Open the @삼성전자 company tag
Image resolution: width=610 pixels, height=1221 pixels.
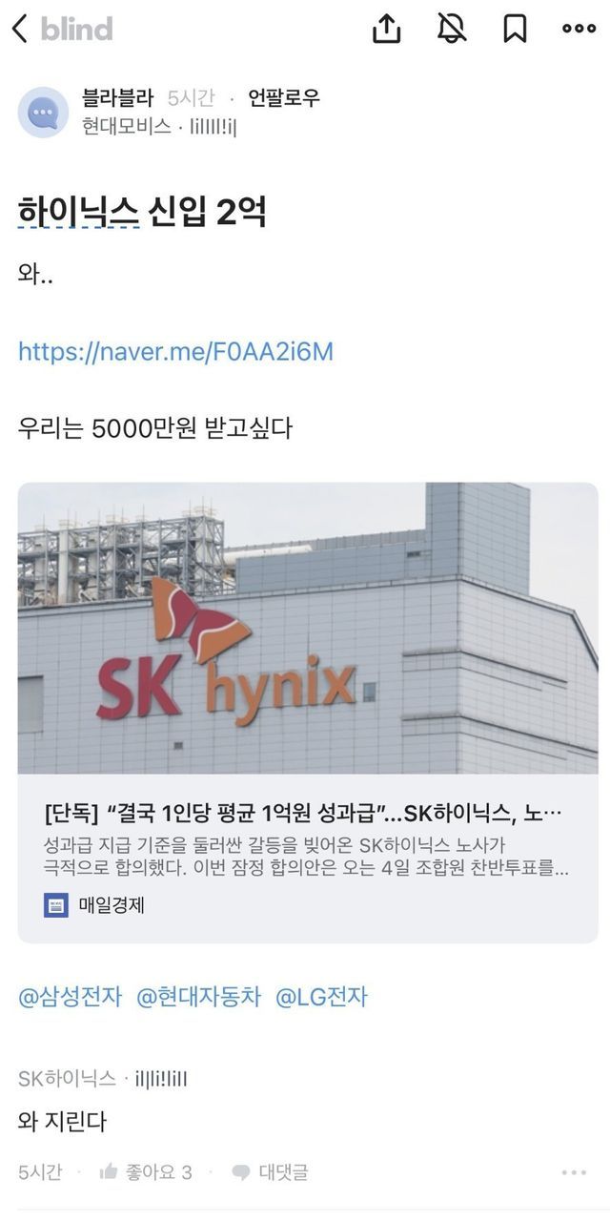click(71, 997)
